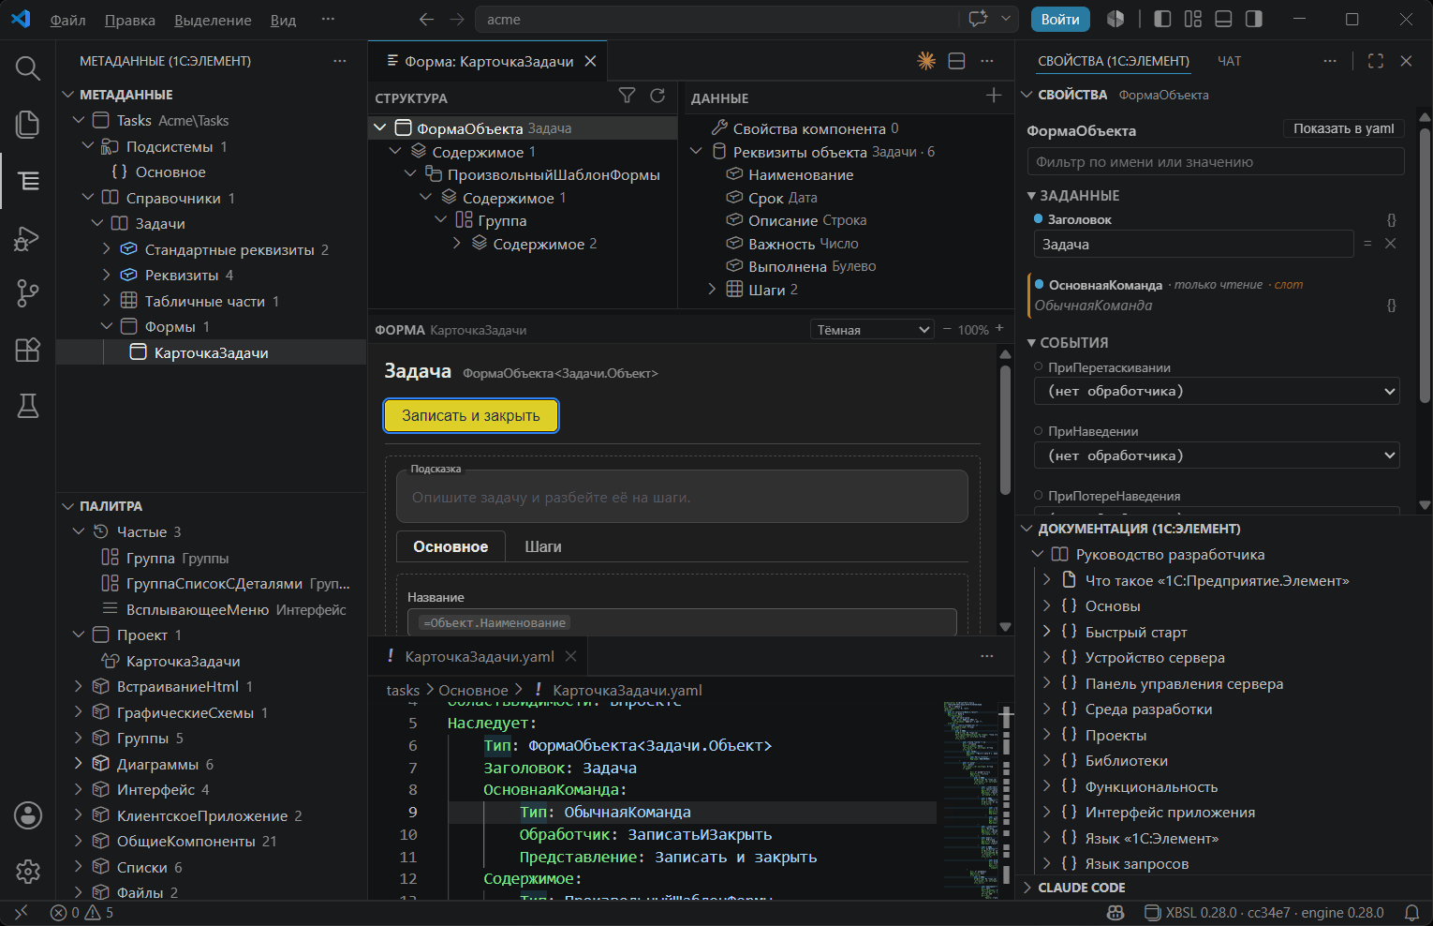
Task: Click the acme command center search box
Action: click(x=718, y=19)
